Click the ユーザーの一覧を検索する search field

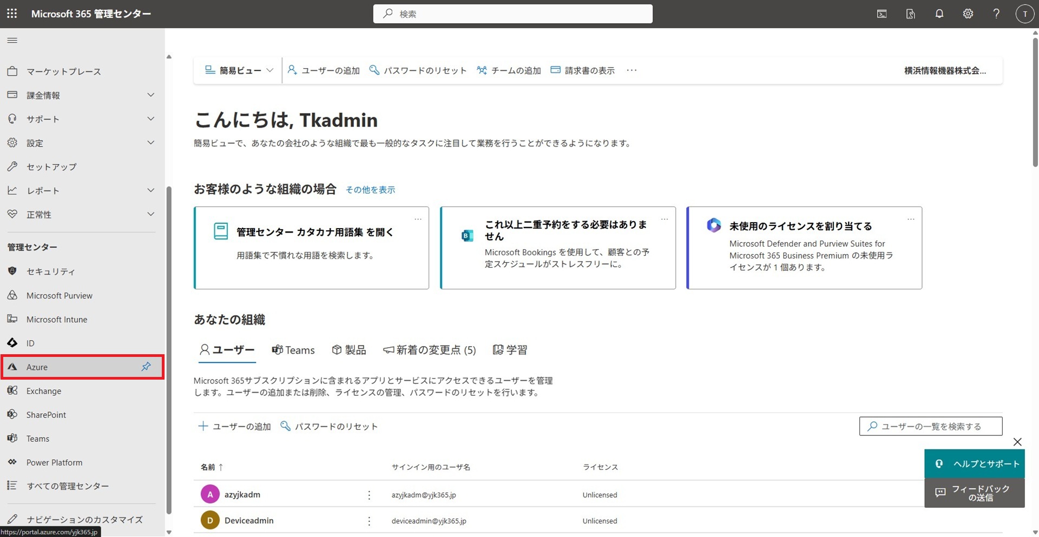(931, 426)
